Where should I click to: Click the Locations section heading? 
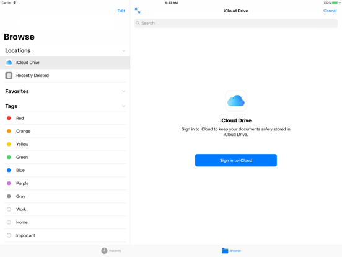[18, 50]
